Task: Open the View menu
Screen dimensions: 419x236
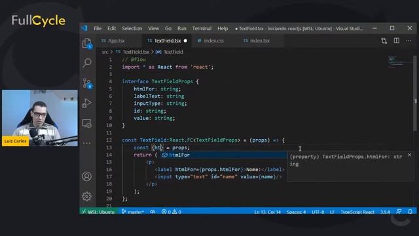Action: click(153, 28)
